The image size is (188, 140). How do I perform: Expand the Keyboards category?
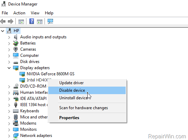pyautogui.click(x=9, y=111)
